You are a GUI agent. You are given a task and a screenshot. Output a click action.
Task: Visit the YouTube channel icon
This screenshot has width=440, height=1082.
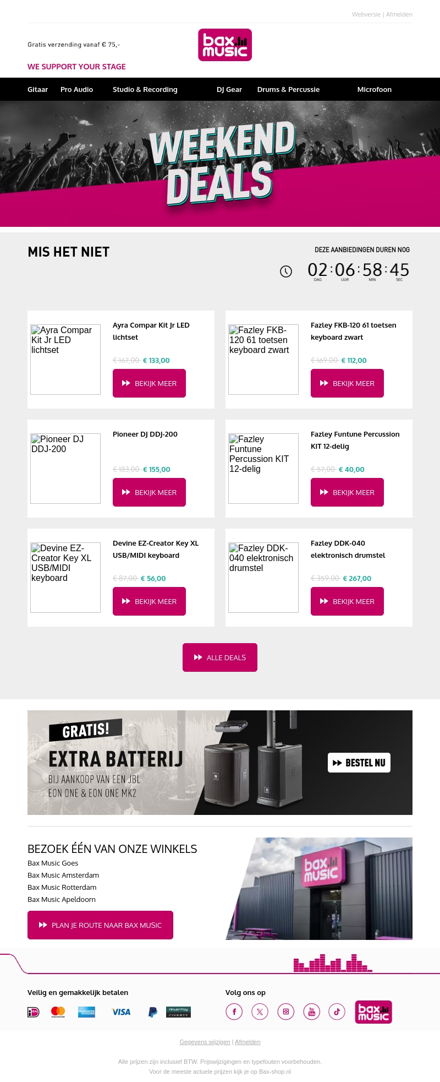[311, 1012]
